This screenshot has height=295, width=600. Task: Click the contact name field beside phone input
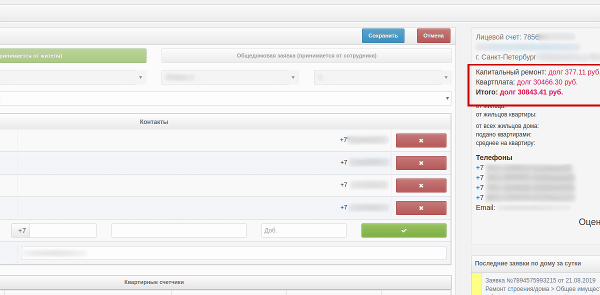point(178,230)
